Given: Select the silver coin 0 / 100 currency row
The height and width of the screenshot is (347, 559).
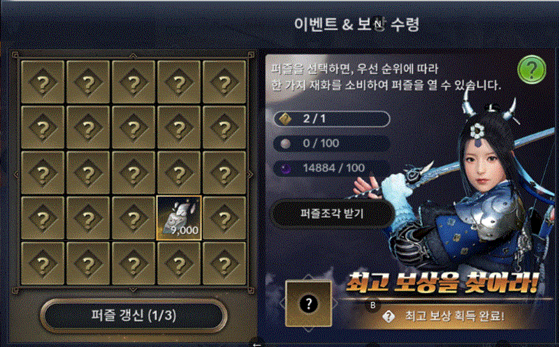Looking at the screenshot, I should click(331, 143).
